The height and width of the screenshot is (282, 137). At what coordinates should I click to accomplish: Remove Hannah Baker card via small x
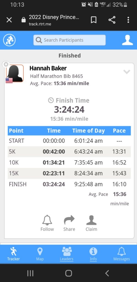pos(6,64)
